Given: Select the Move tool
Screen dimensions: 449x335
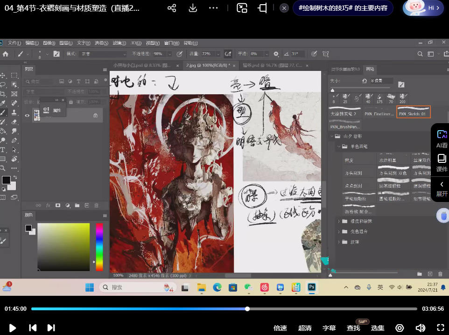Looking at the screenshot, I should point(3,76).
